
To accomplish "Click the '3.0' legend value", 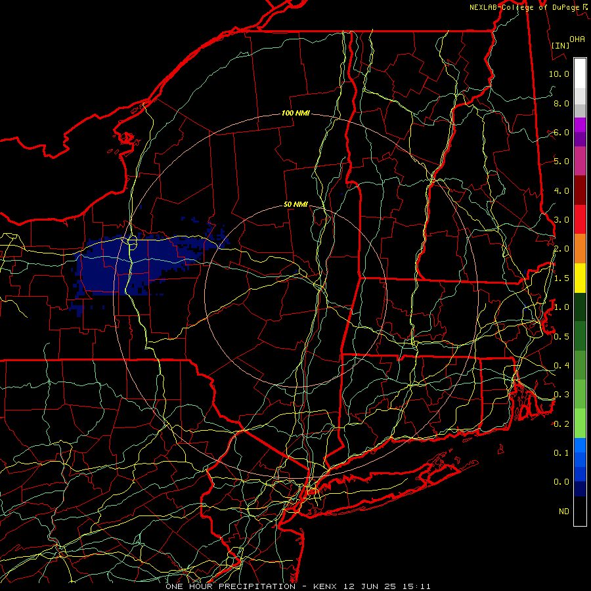I will 561,219.
